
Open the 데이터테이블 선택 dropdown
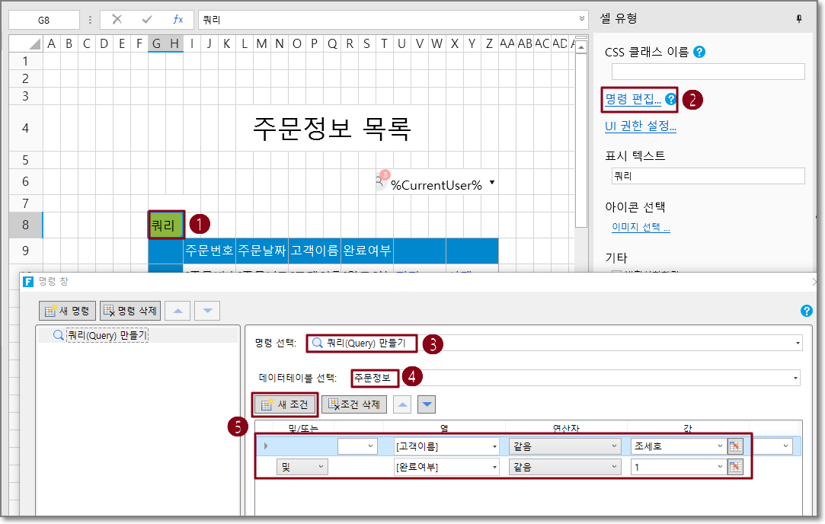pyautogui.click(x=796, y=377)
